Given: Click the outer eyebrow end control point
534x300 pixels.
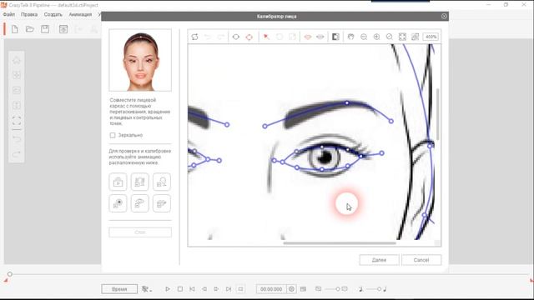Looking at the screenshot, I should point(391,121).
